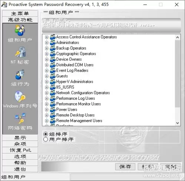Open the 帮助 help section
Screen dimensions: 185x181
[x=20, y=163]
